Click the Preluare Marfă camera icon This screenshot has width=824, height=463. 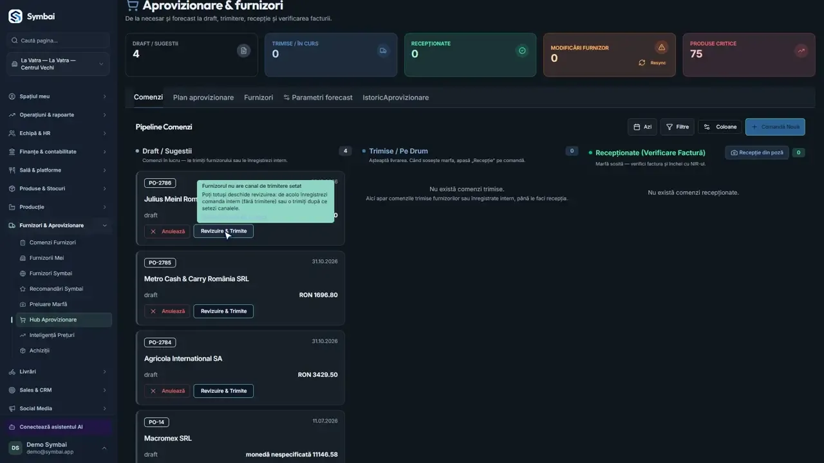[x=23, y=304]
